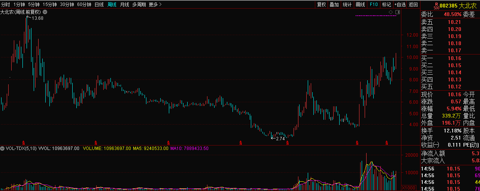This screenshot has height=191, width=480.
Task: Click the stock code 002385
Action: [x=449, y=6]
